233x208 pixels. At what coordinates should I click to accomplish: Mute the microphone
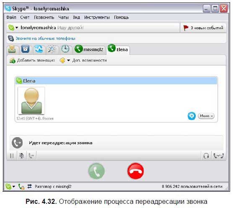(x=22, y=156)
